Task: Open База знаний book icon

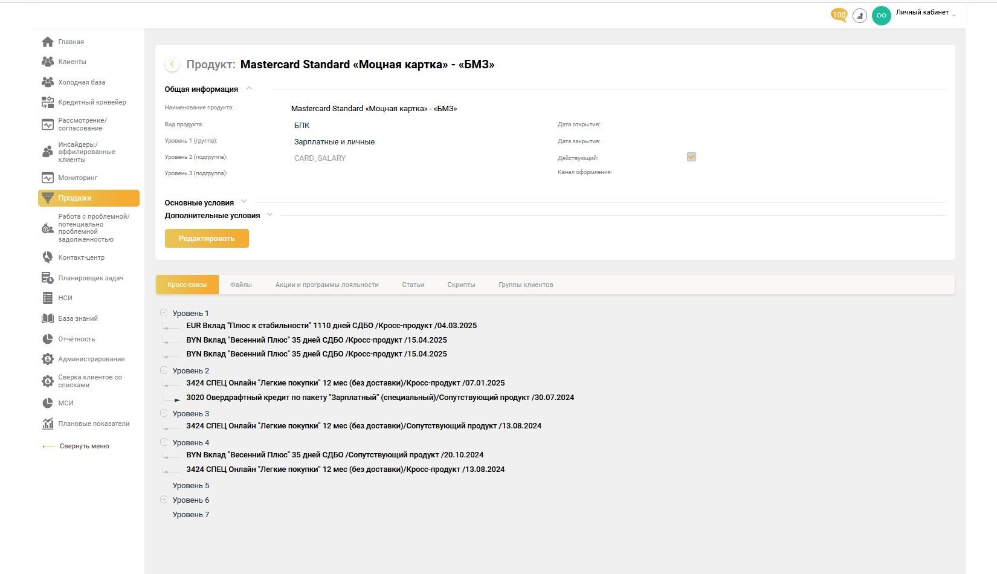Action: [x=48, y=318]
